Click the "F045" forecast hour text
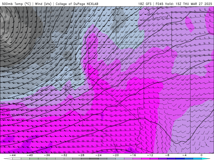The height and width of the screenshot is (160, 214). [159, 4]
